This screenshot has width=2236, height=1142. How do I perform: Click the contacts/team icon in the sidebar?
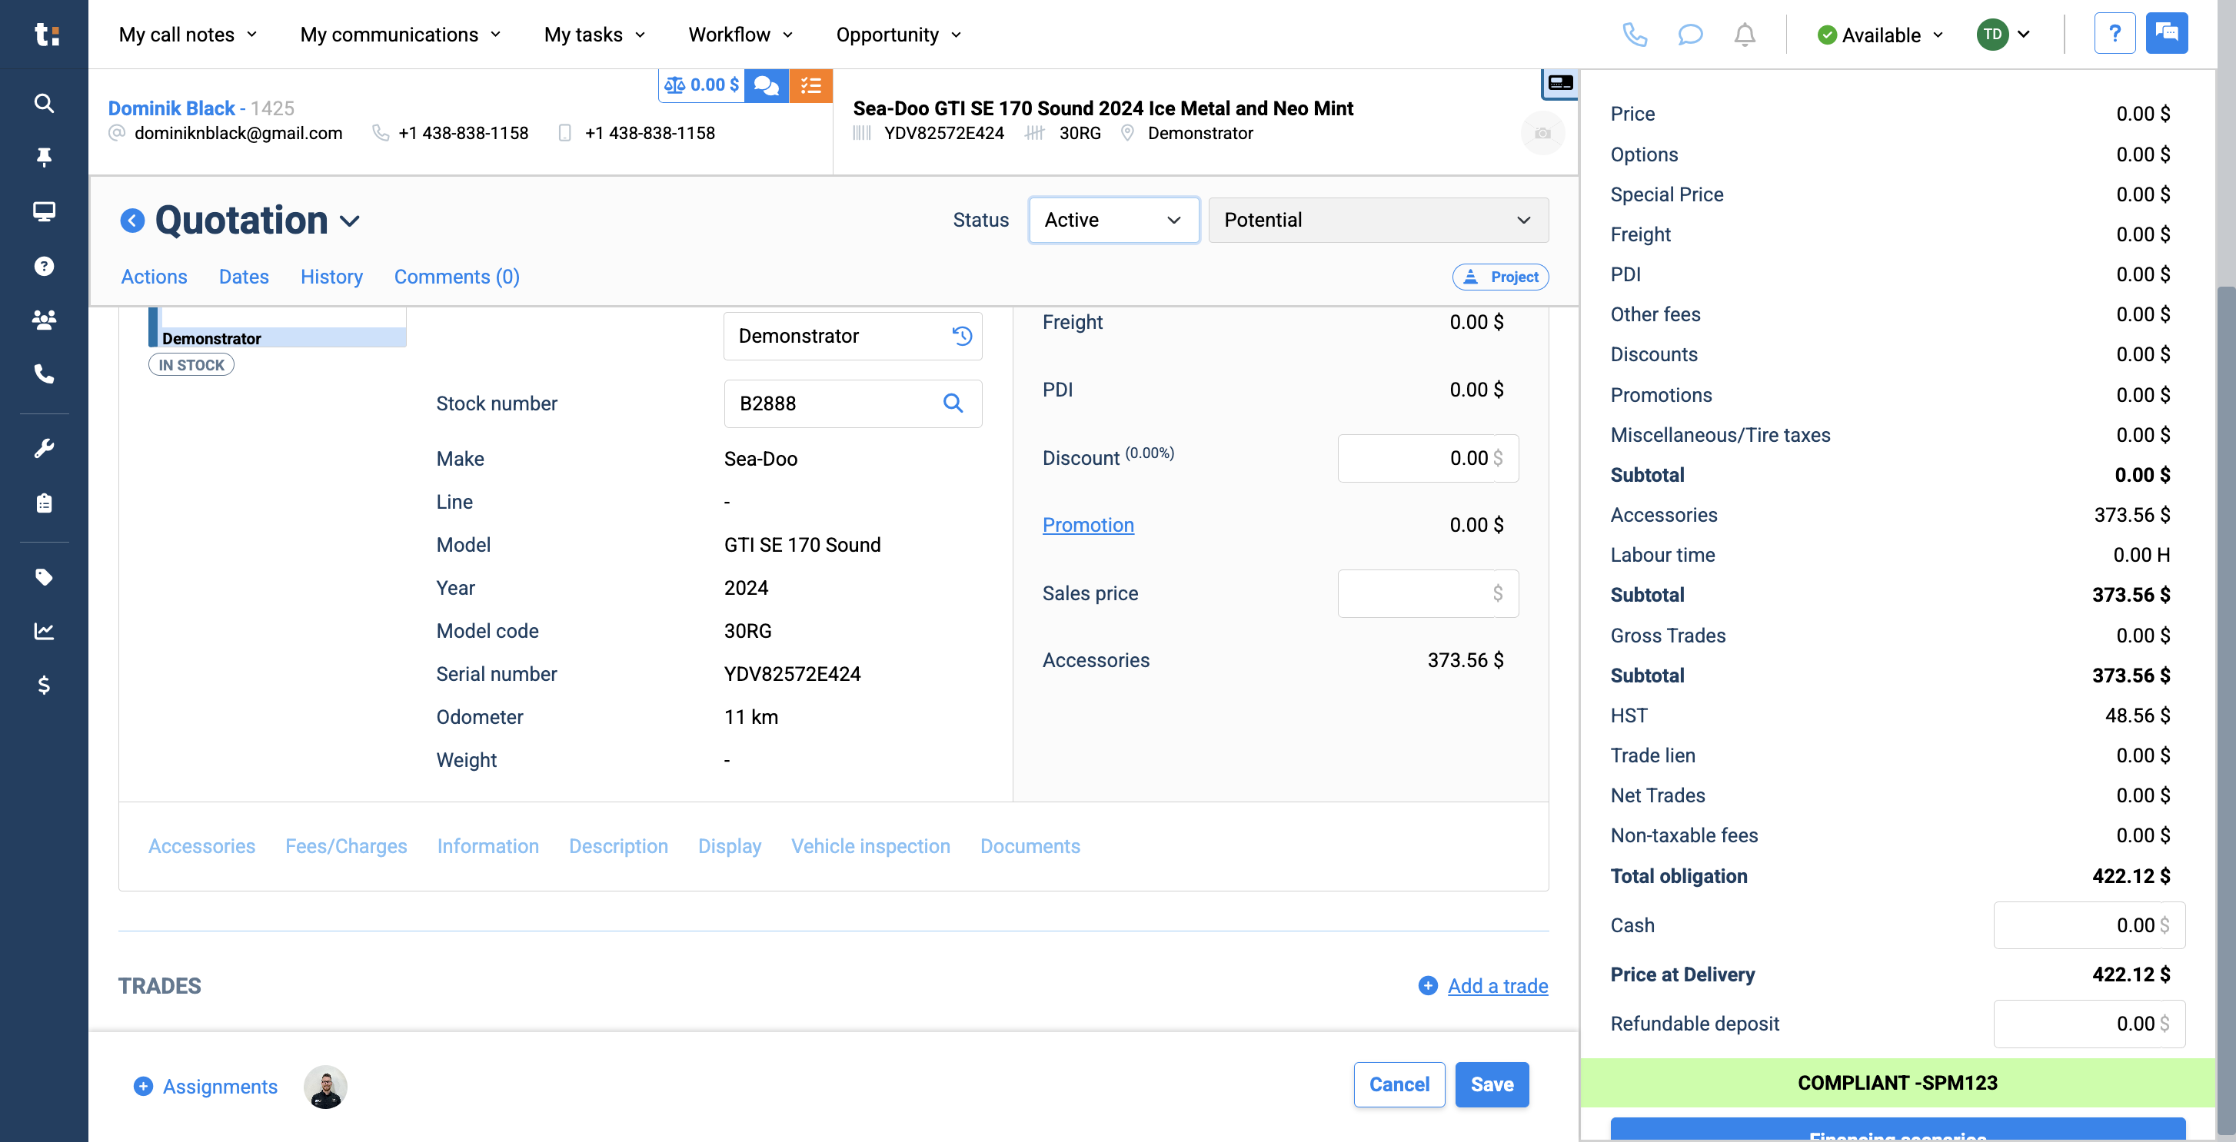43,320
